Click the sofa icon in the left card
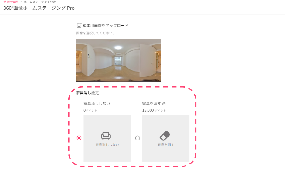The image size is (286, 171). (x=106, y=136)
